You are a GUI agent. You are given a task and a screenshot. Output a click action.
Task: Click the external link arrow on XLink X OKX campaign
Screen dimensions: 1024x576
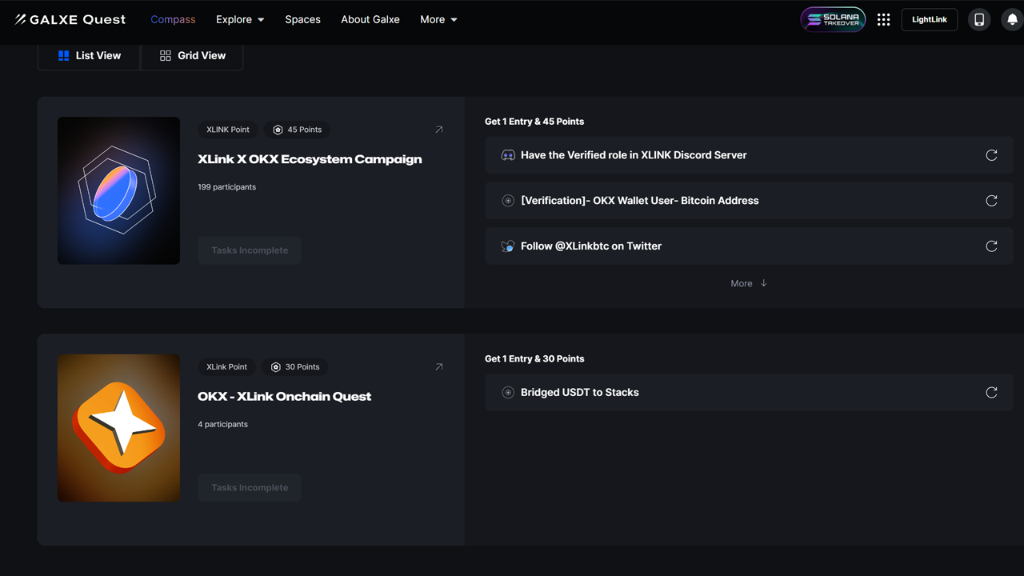pyautogui.click(x=438, y=129)
